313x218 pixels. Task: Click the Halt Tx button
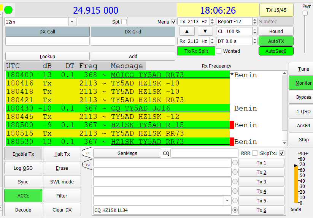point(62,154)
